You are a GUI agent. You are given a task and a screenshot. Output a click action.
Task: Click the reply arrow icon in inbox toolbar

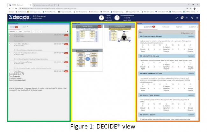pyautogui.click(x=33, y=31)
